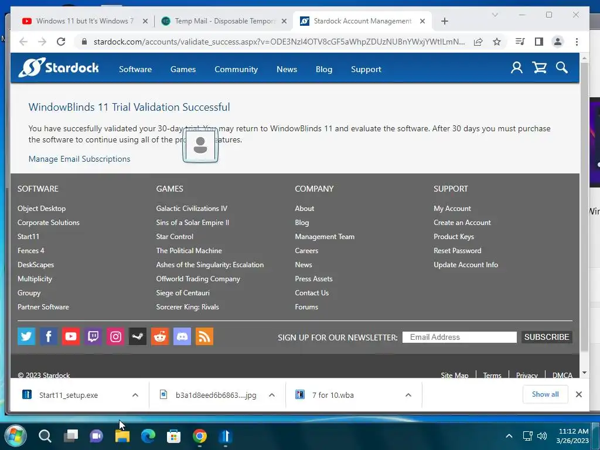The width and height of the screenshot is (600, 450).
Task: Open the Community menu
Action: (236, 69)
